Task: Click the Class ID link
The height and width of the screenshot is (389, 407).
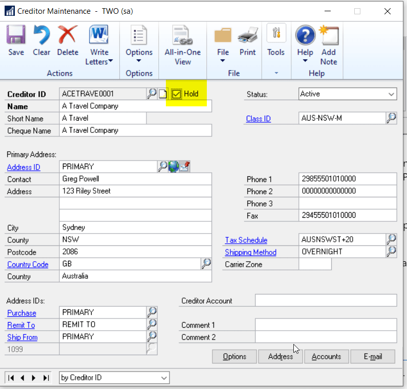Action: click(x=258, y=119)
